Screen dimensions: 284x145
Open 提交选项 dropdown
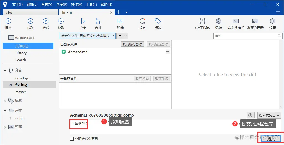point(269,115)
